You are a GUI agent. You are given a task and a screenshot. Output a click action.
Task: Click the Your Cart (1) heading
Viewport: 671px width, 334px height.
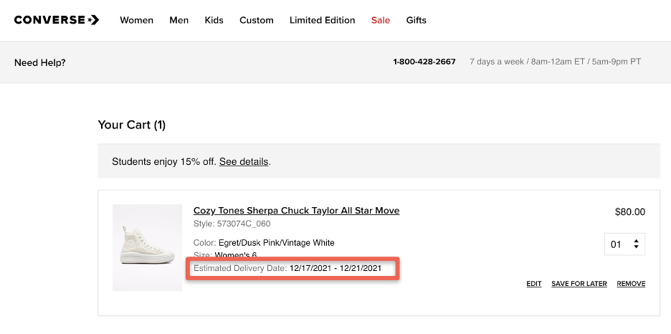coord(132,125)
